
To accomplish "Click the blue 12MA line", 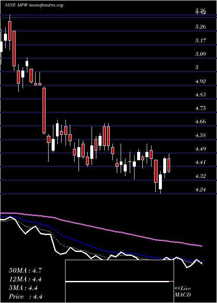I will (x=101, y=249).
